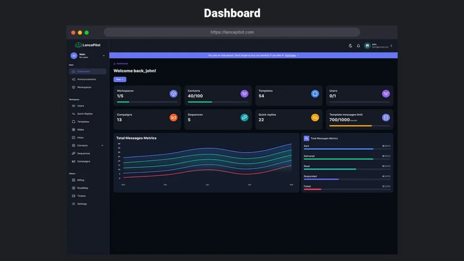The width and height of the screenshot is (464, 261).
Task: Open the Tickets page
Action: [81, 196]
